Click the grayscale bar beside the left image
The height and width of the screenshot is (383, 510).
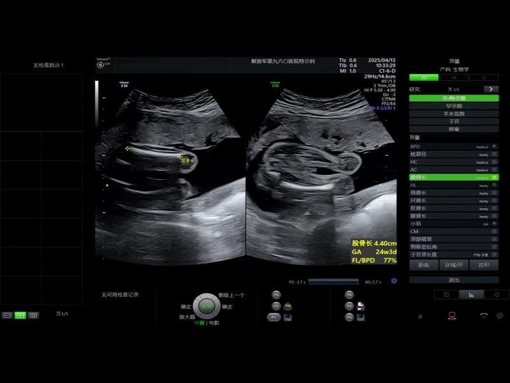pos(97,104)
